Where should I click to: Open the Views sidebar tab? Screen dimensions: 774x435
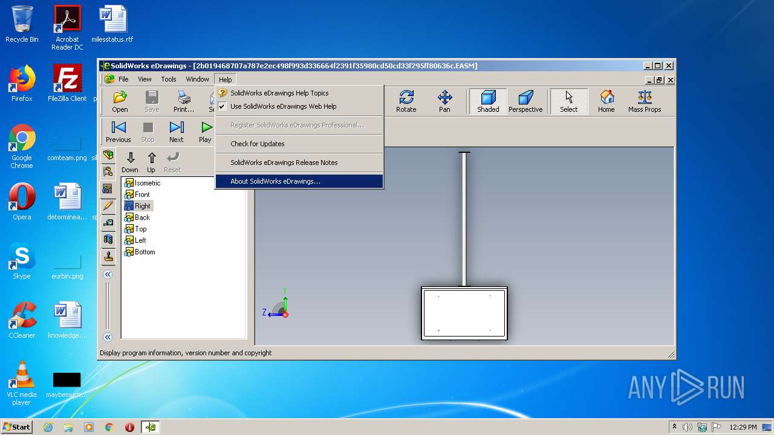108,188
